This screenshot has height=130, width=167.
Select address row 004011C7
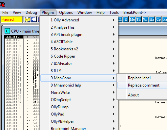tap(13, 76)
